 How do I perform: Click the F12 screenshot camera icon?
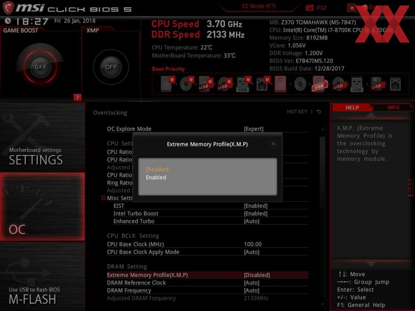(x=309, y=8)
